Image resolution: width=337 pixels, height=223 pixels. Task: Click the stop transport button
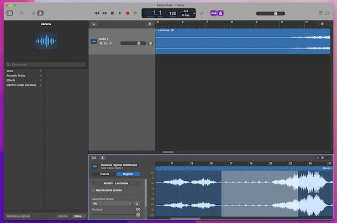tap(112, 13)
